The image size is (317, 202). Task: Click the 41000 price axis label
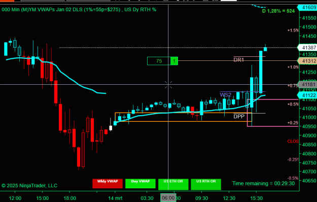click(309, 117)
